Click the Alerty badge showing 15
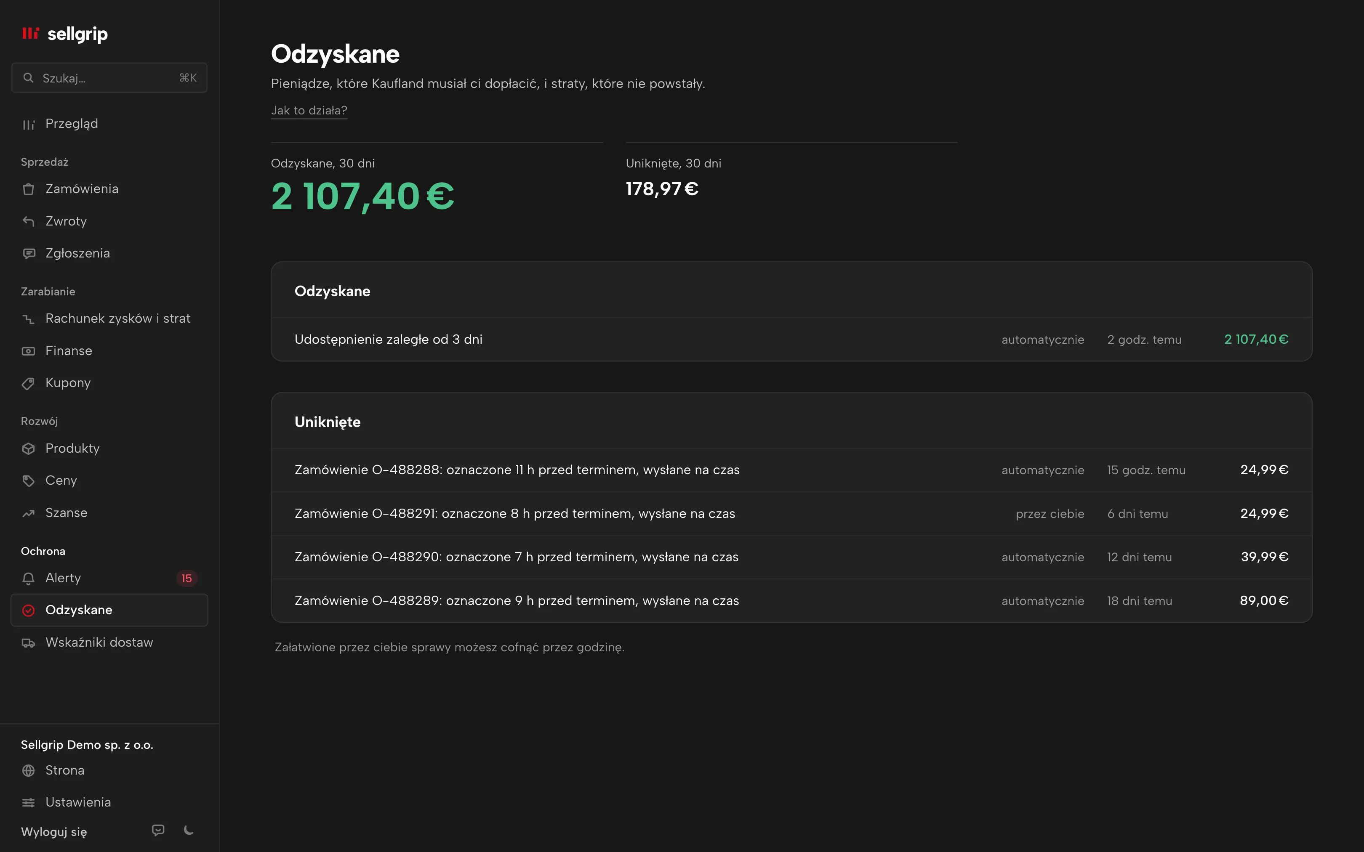 click(x=186, y=578)
